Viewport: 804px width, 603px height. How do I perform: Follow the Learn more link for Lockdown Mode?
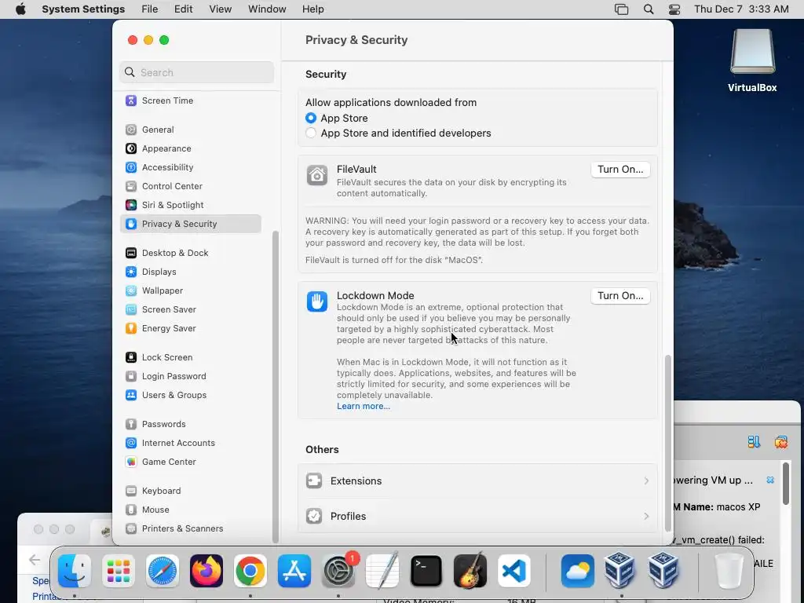[x=363, y=406]
